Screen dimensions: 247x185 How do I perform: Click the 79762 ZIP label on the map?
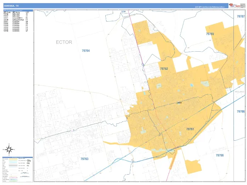pos(164,69)
